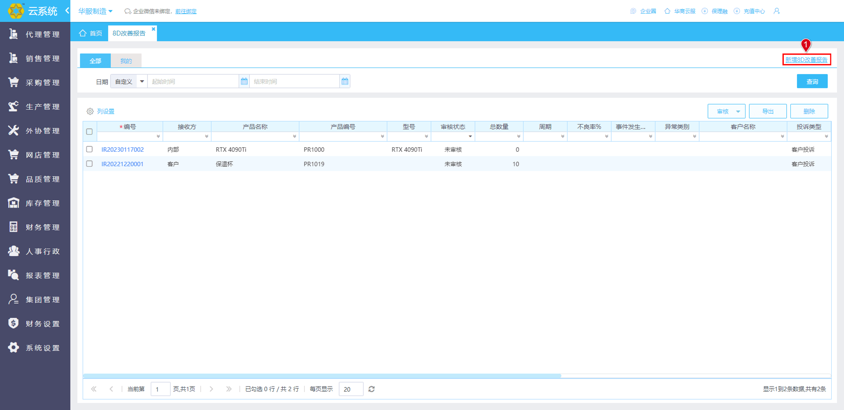Close the 8D改善报告 tab

coord(153,29)
